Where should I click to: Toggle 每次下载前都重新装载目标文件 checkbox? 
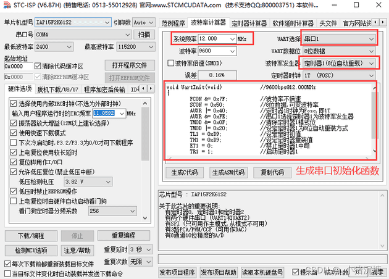7,264
